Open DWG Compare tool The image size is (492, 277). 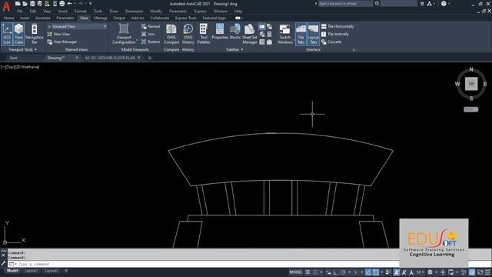pos(171,34)
